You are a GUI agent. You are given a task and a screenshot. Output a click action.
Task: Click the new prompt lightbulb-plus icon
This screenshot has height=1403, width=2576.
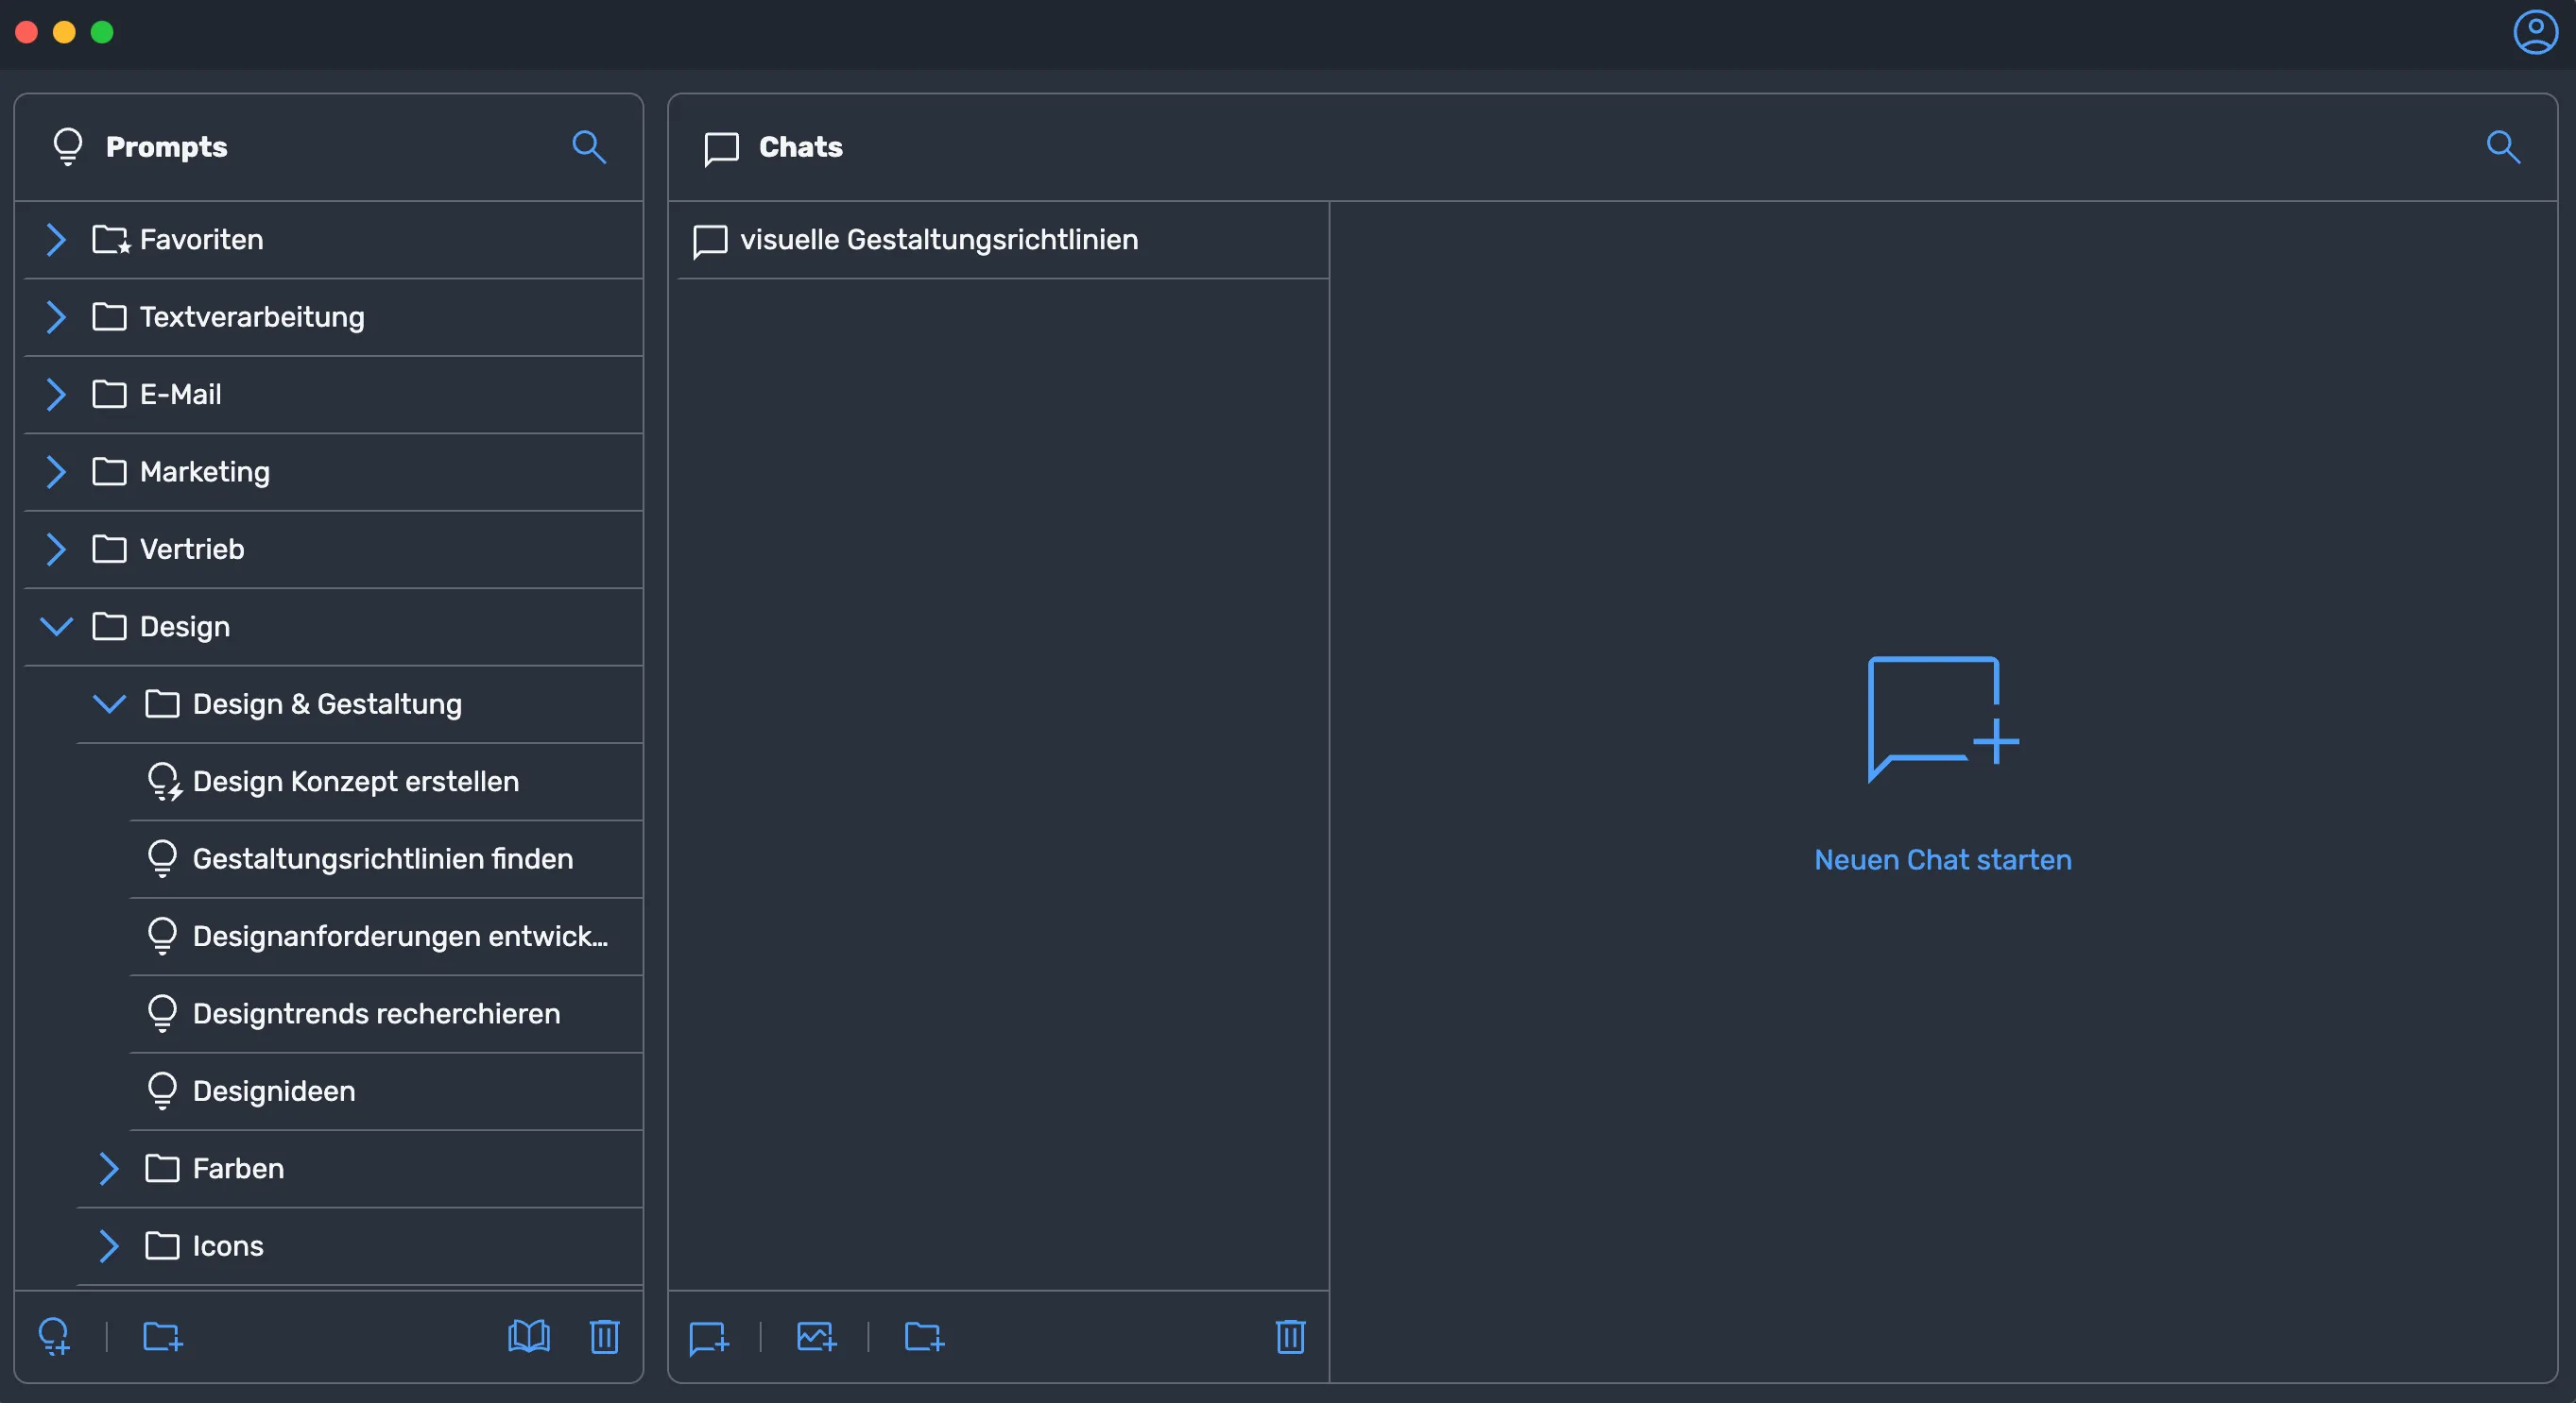click(54, 1336)
